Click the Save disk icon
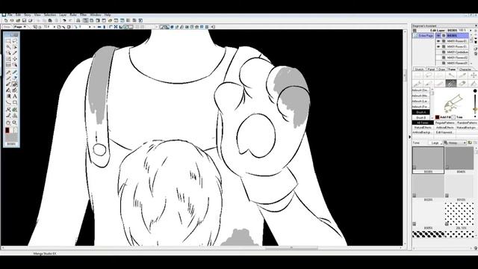This screenshot has width=478, height=269. tap(24, 20)
